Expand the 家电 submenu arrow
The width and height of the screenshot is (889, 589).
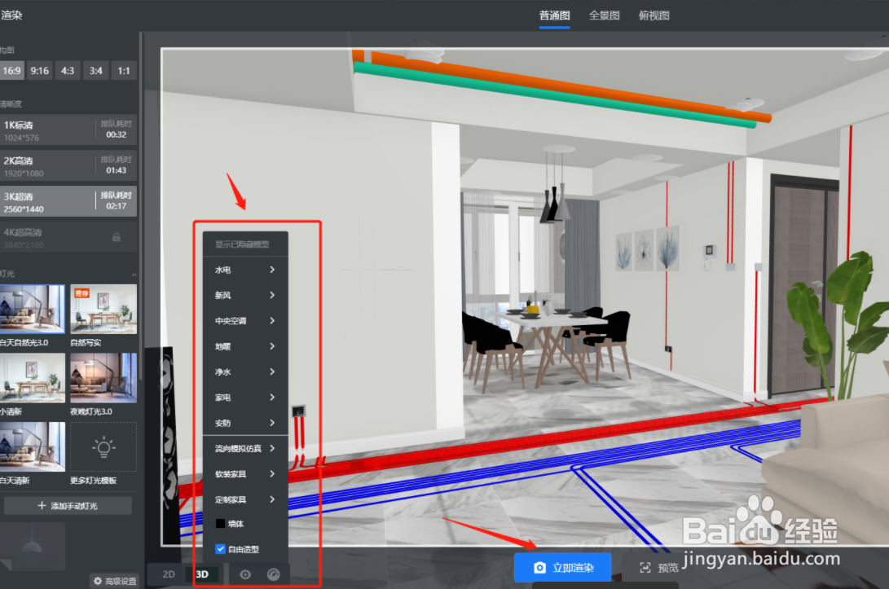tap(272, 398)
